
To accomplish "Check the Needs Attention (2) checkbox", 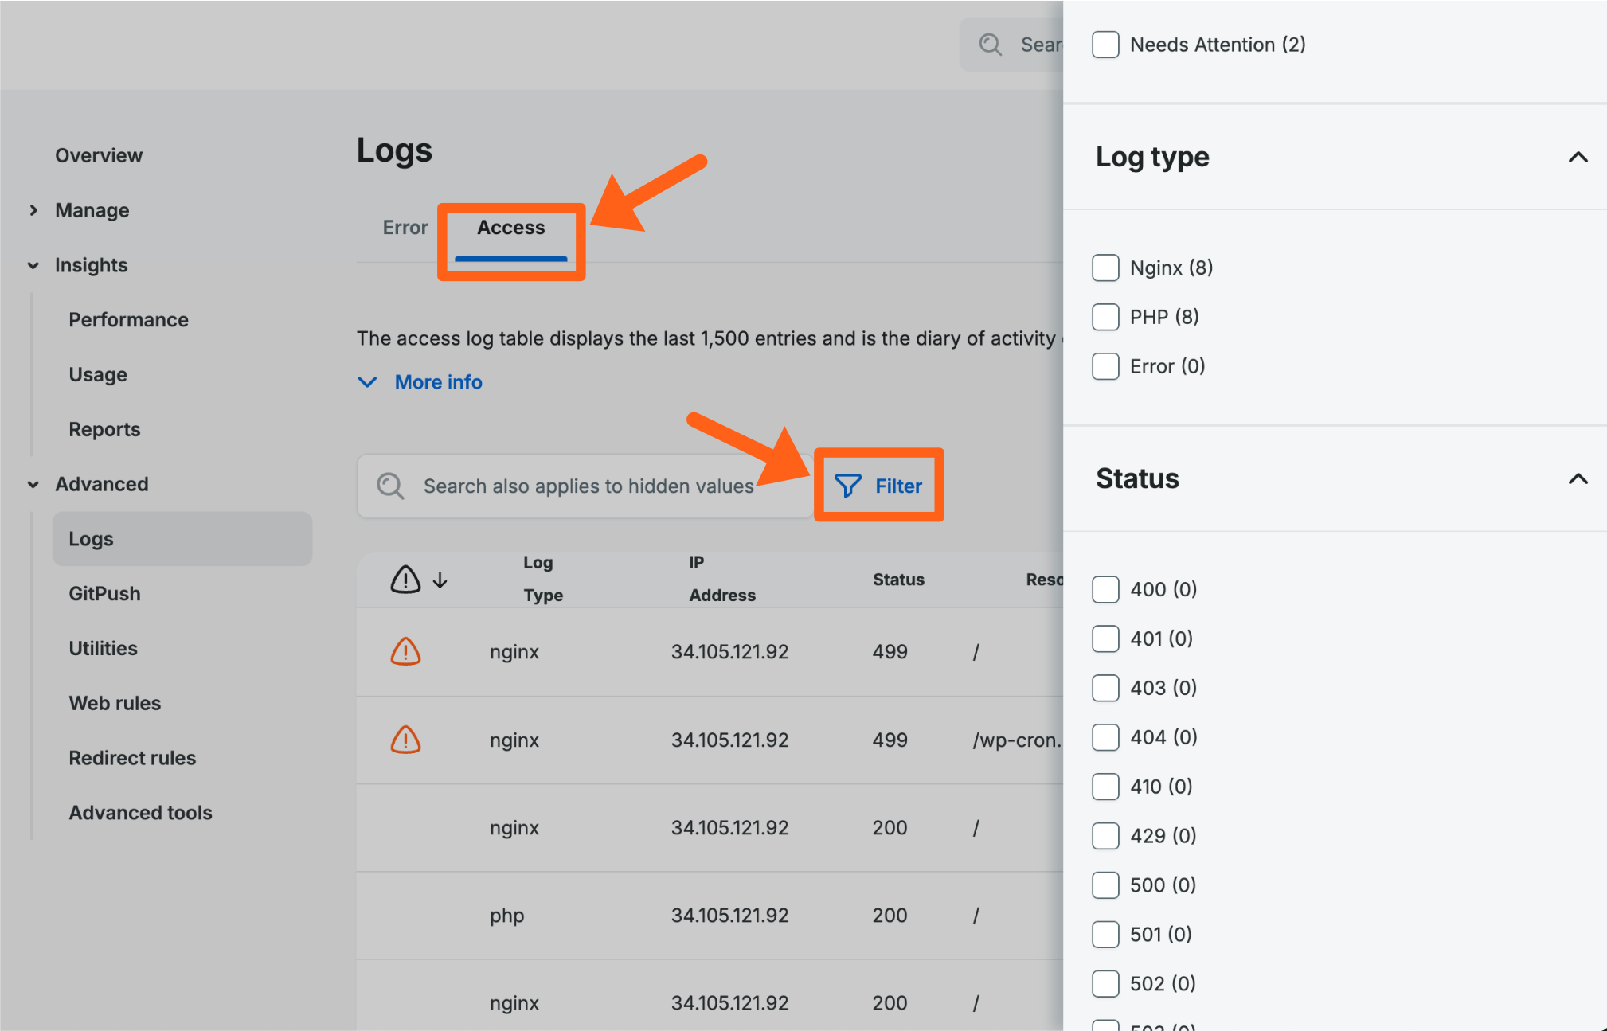I will click(1105, 45).
